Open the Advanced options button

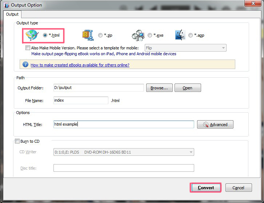click(215, 125)
